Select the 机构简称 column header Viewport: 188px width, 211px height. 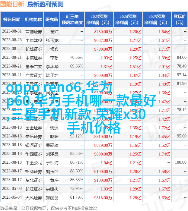[33, 19]
